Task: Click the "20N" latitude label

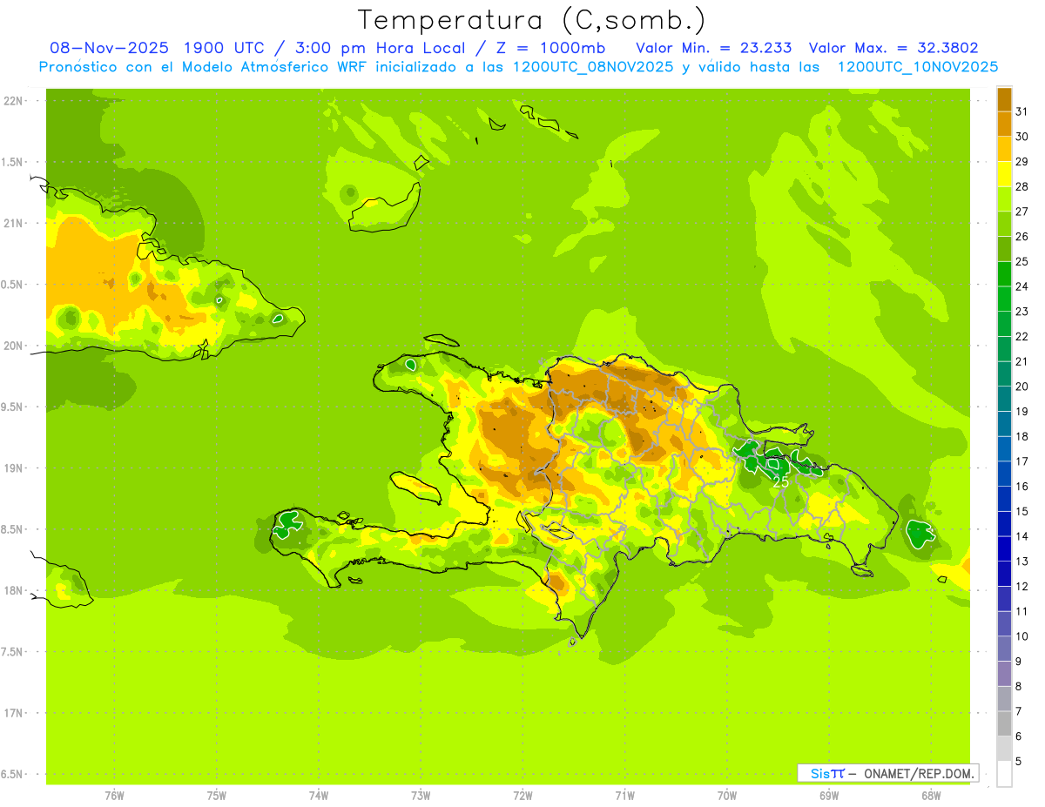Action: (x=12, y=346)
